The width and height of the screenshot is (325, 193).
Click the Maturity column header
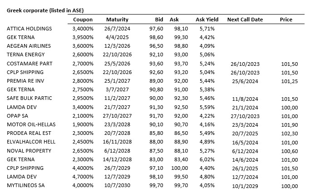pyautogui.click(x=117, y=20)
